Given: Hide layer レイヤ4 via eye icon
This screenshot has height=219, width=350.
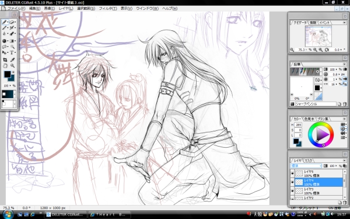Looking at the screenshot, I should pos(292,182).
